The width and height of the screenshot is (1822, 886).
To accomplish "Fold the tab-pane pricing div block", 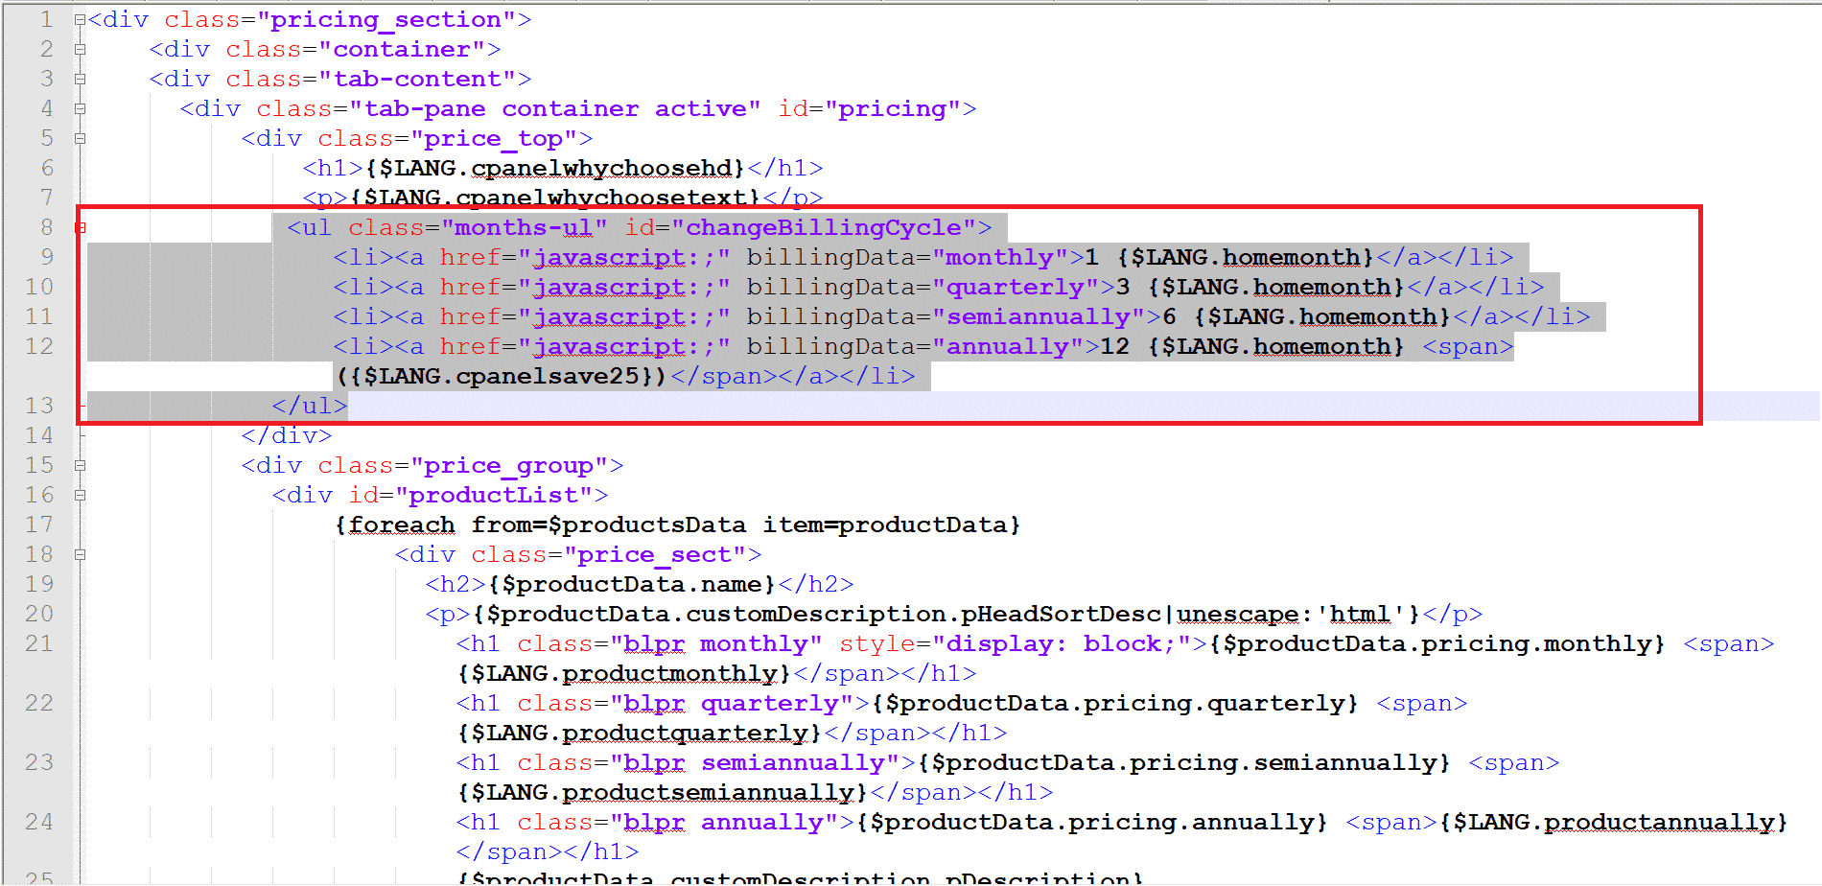I will (81, 108).
